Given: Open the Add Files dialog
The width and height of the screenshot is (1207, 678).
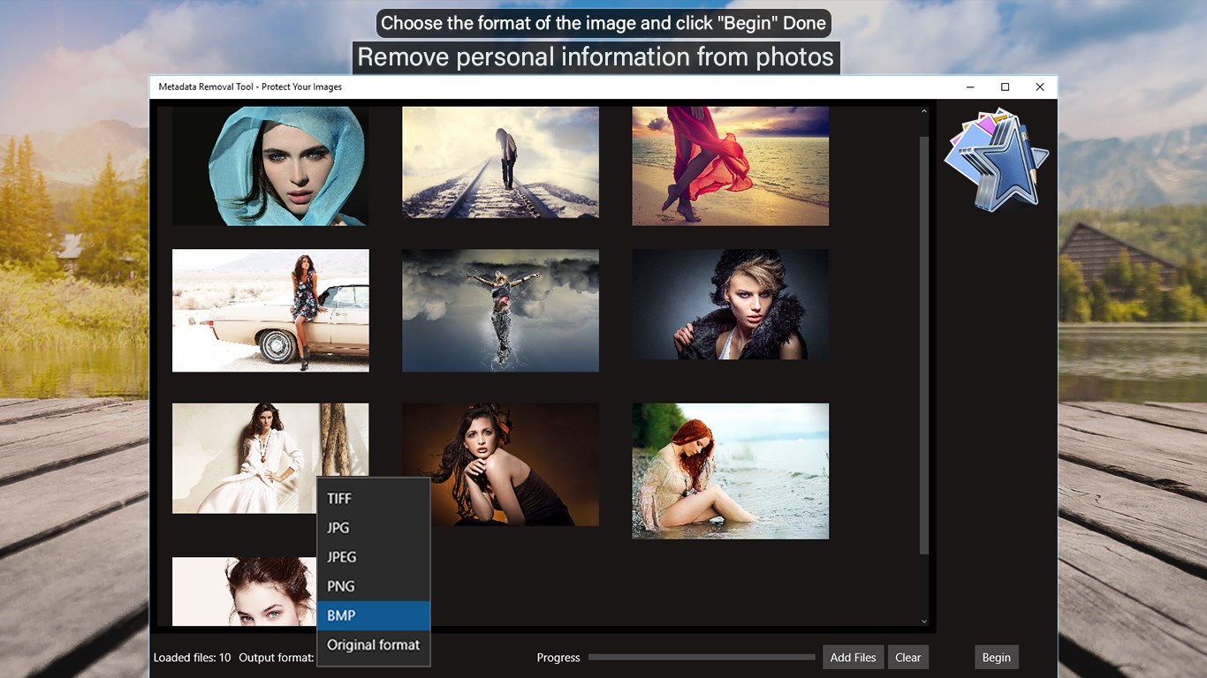Looking at the screenshot, I should [854, 657].
